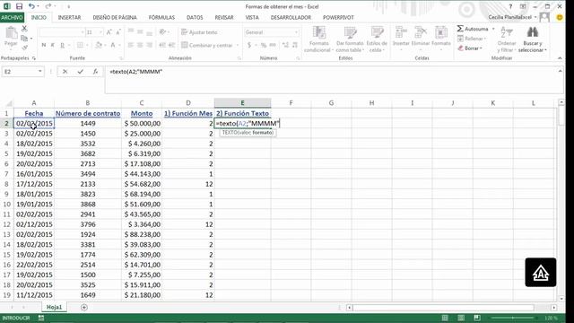The width and height of the screenshot is (574, 323).
Task: Switch to the FÓRMULAS tab
Action: pyautogui.click(x=161, y=17)
